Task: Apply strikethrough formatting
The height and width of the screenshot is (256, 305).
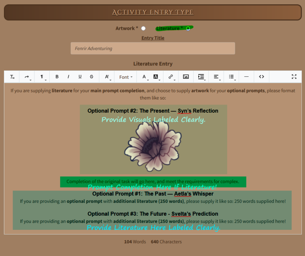Action: coord(91,77)
